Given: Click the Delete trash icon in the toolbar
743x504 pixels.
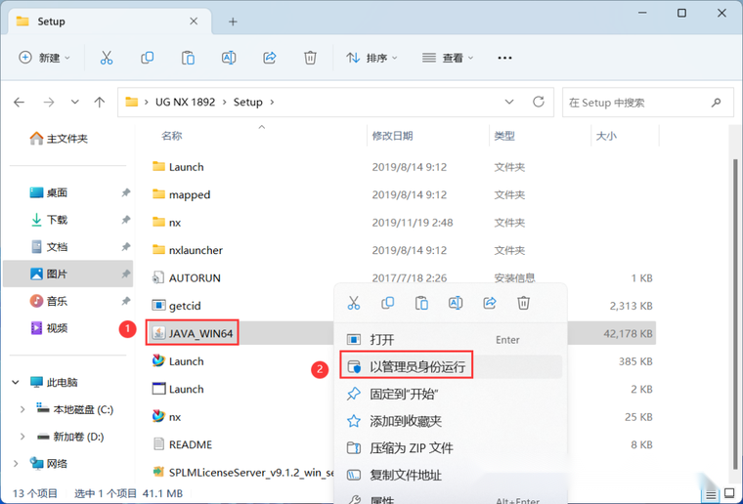Looking at the screenshot, I should (x=310, y=58).
